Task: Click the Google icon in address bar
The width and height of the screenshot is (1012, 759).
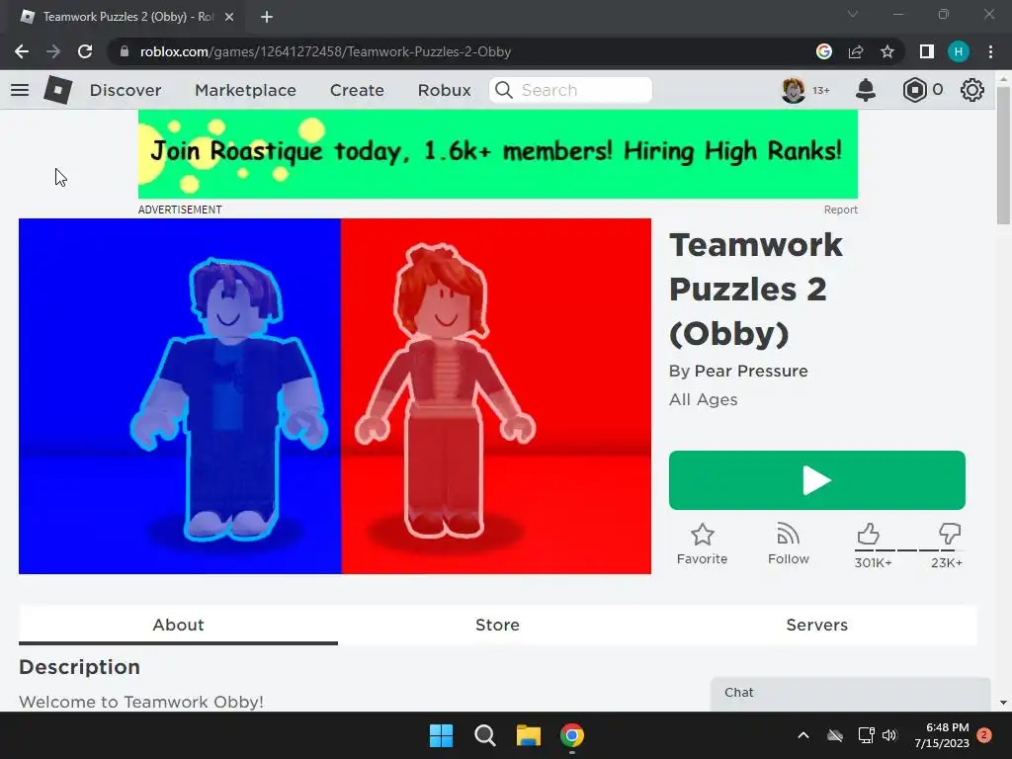Action: 823,51
